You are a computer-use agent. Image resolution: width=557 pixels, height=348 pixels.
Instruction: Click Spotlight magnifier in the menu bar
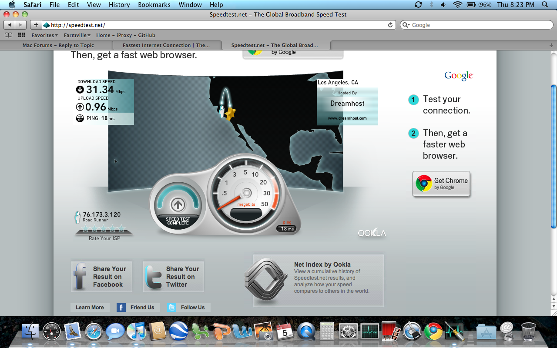coord(545,5)
